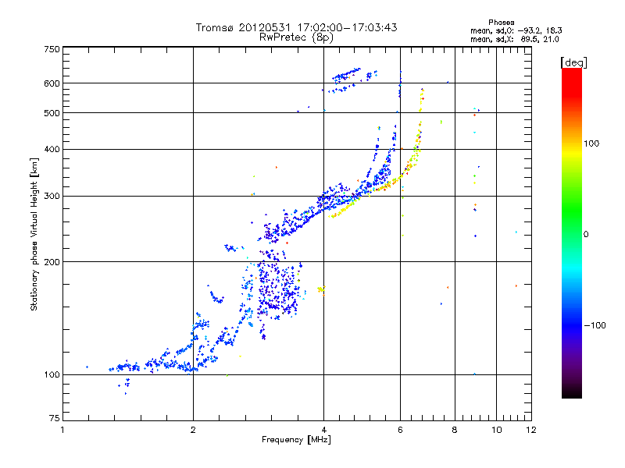Click the 'mean, sd,O: -93.2, 18.3' line
Screen dimensions: 625x468
point(516,30)
